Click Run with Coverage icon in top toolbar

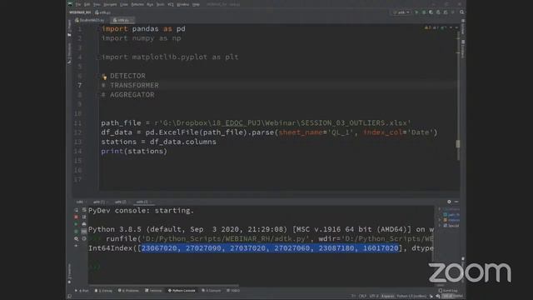[x=431, y=12]
